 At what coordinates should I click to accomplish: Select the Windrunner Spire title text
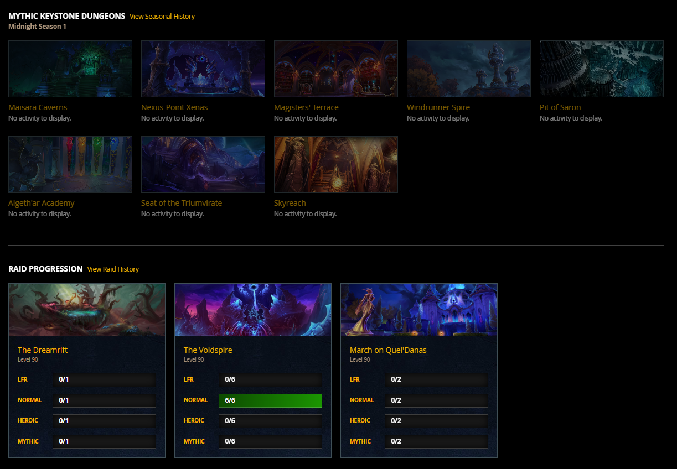pos(438,107)
